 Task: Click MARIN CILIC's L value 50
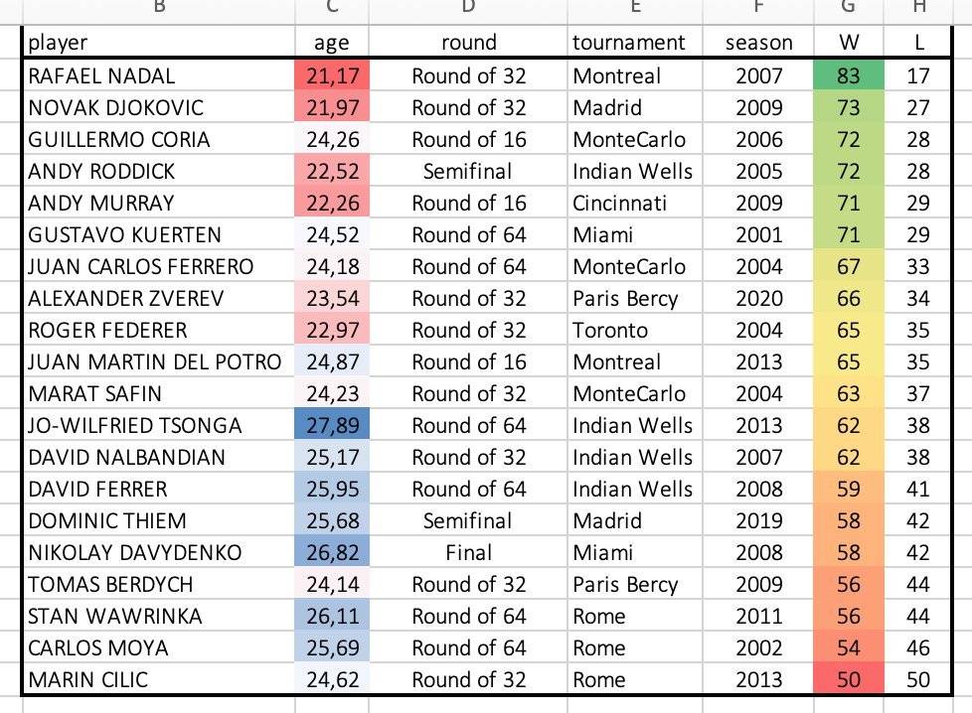click(x=917, y=679)
